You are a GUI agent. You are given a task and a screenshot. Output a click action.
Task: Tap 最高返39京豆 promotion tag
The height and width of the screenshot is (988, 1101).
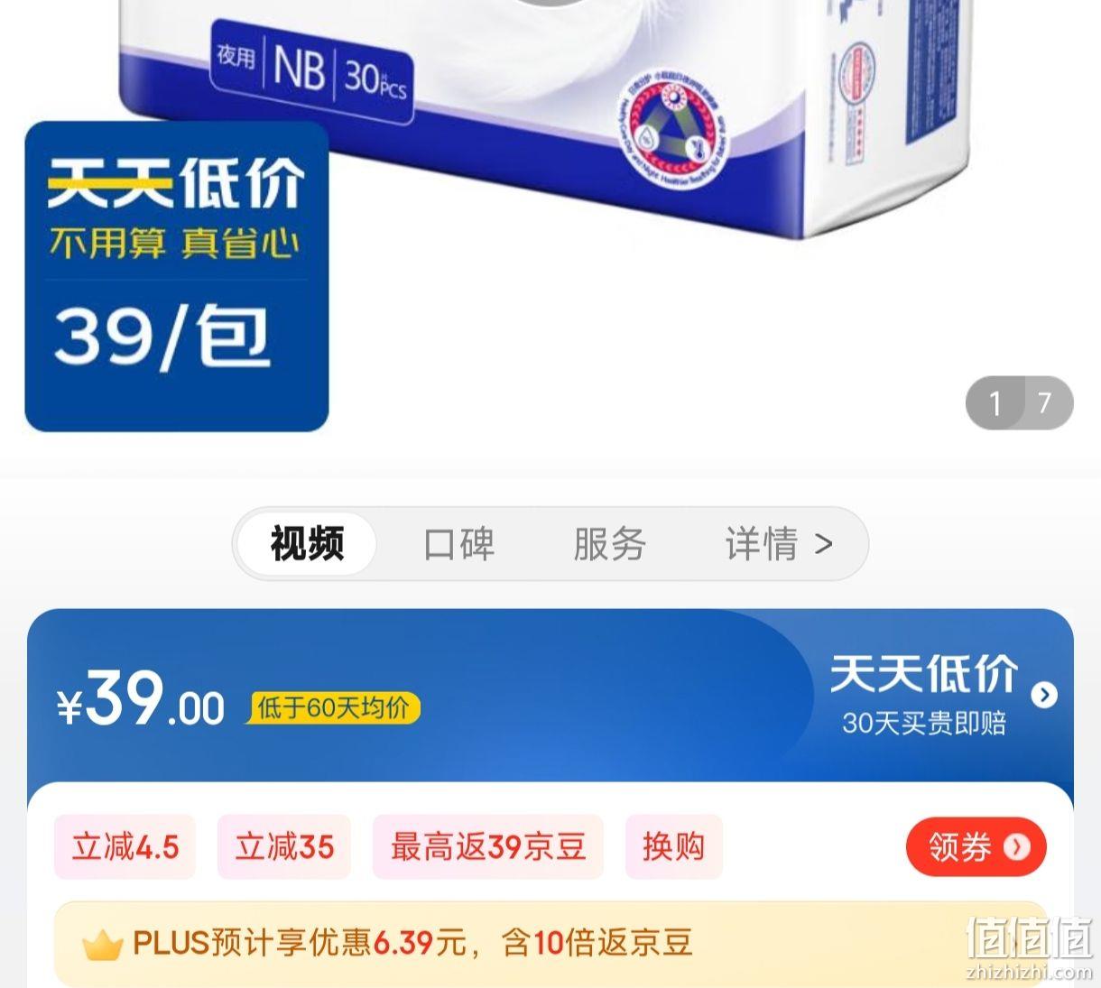tap(487, 846)
